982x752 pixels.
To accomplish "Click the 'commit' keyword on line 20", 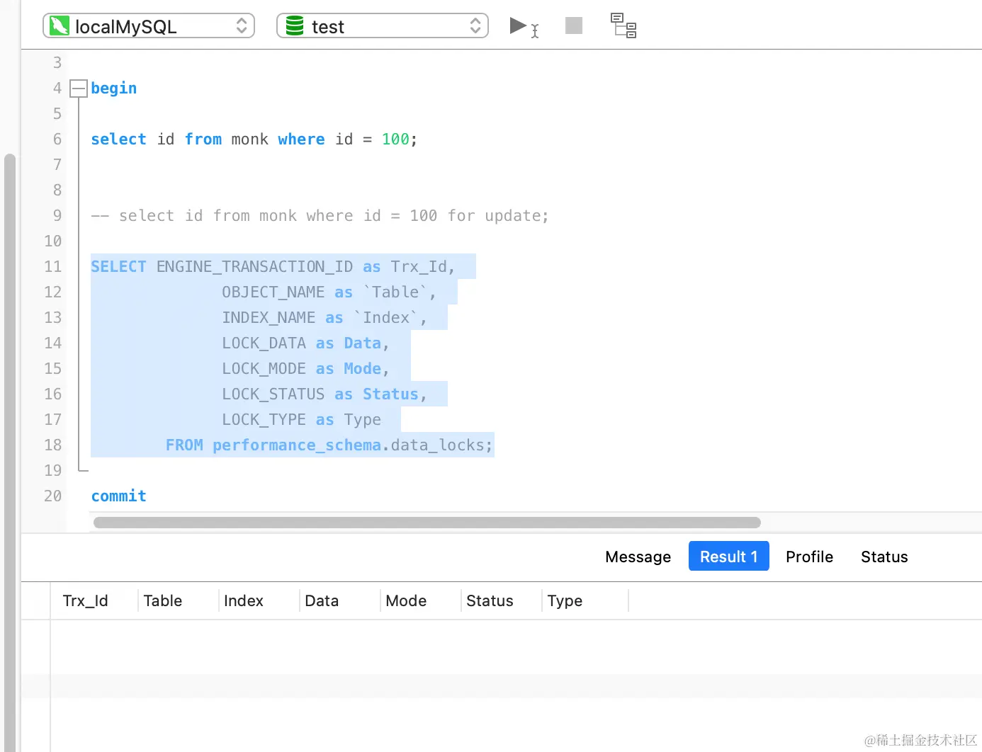I will pos(118,496).
